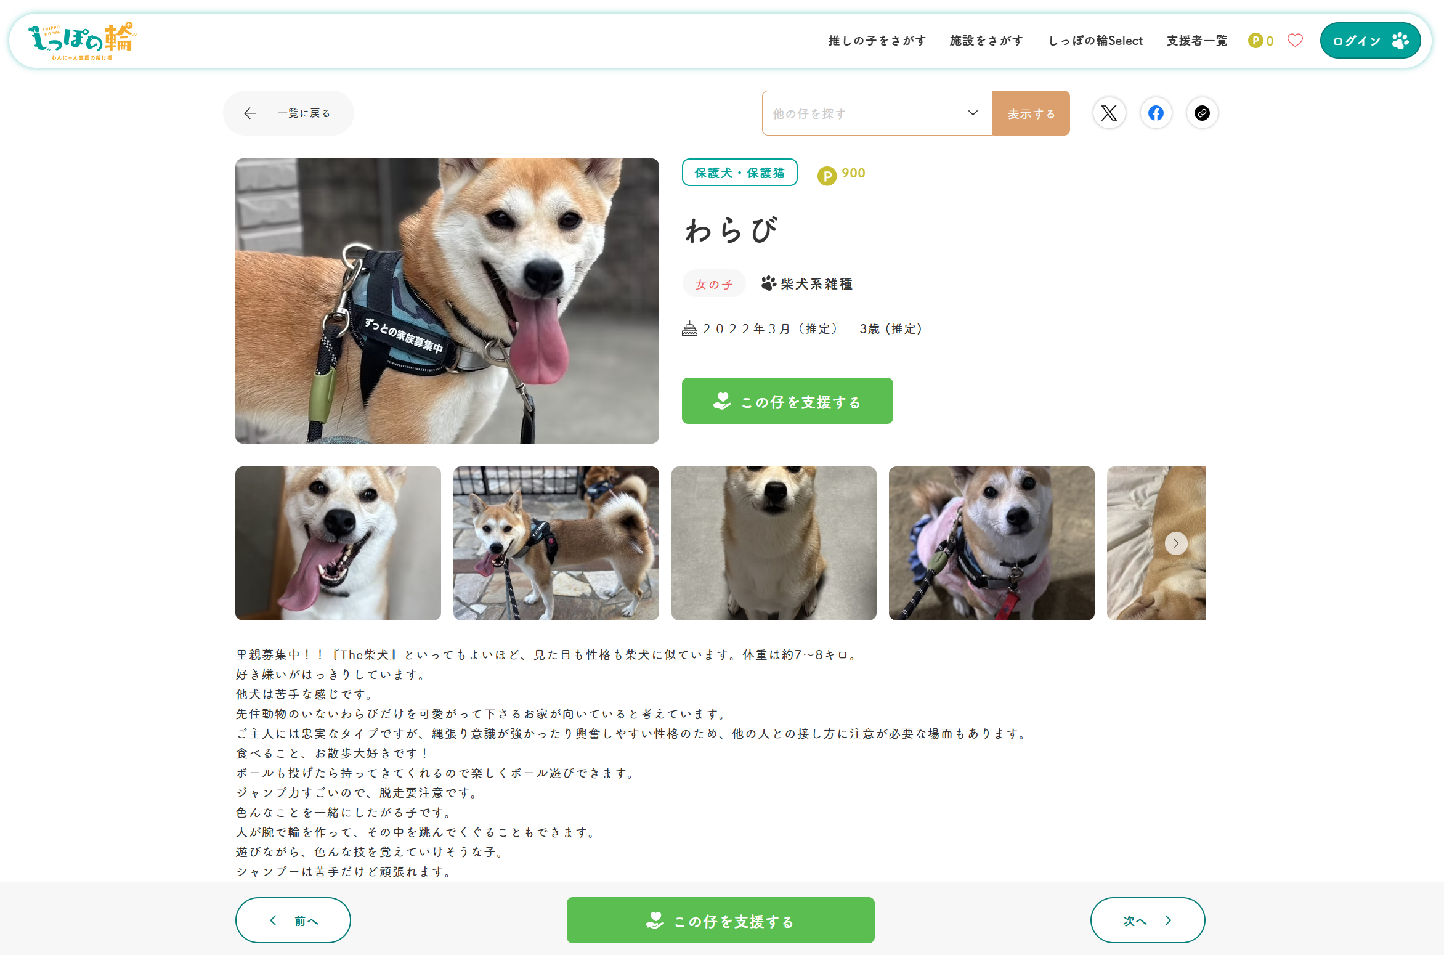Click the 900 points coin badge

click(827, 176)
